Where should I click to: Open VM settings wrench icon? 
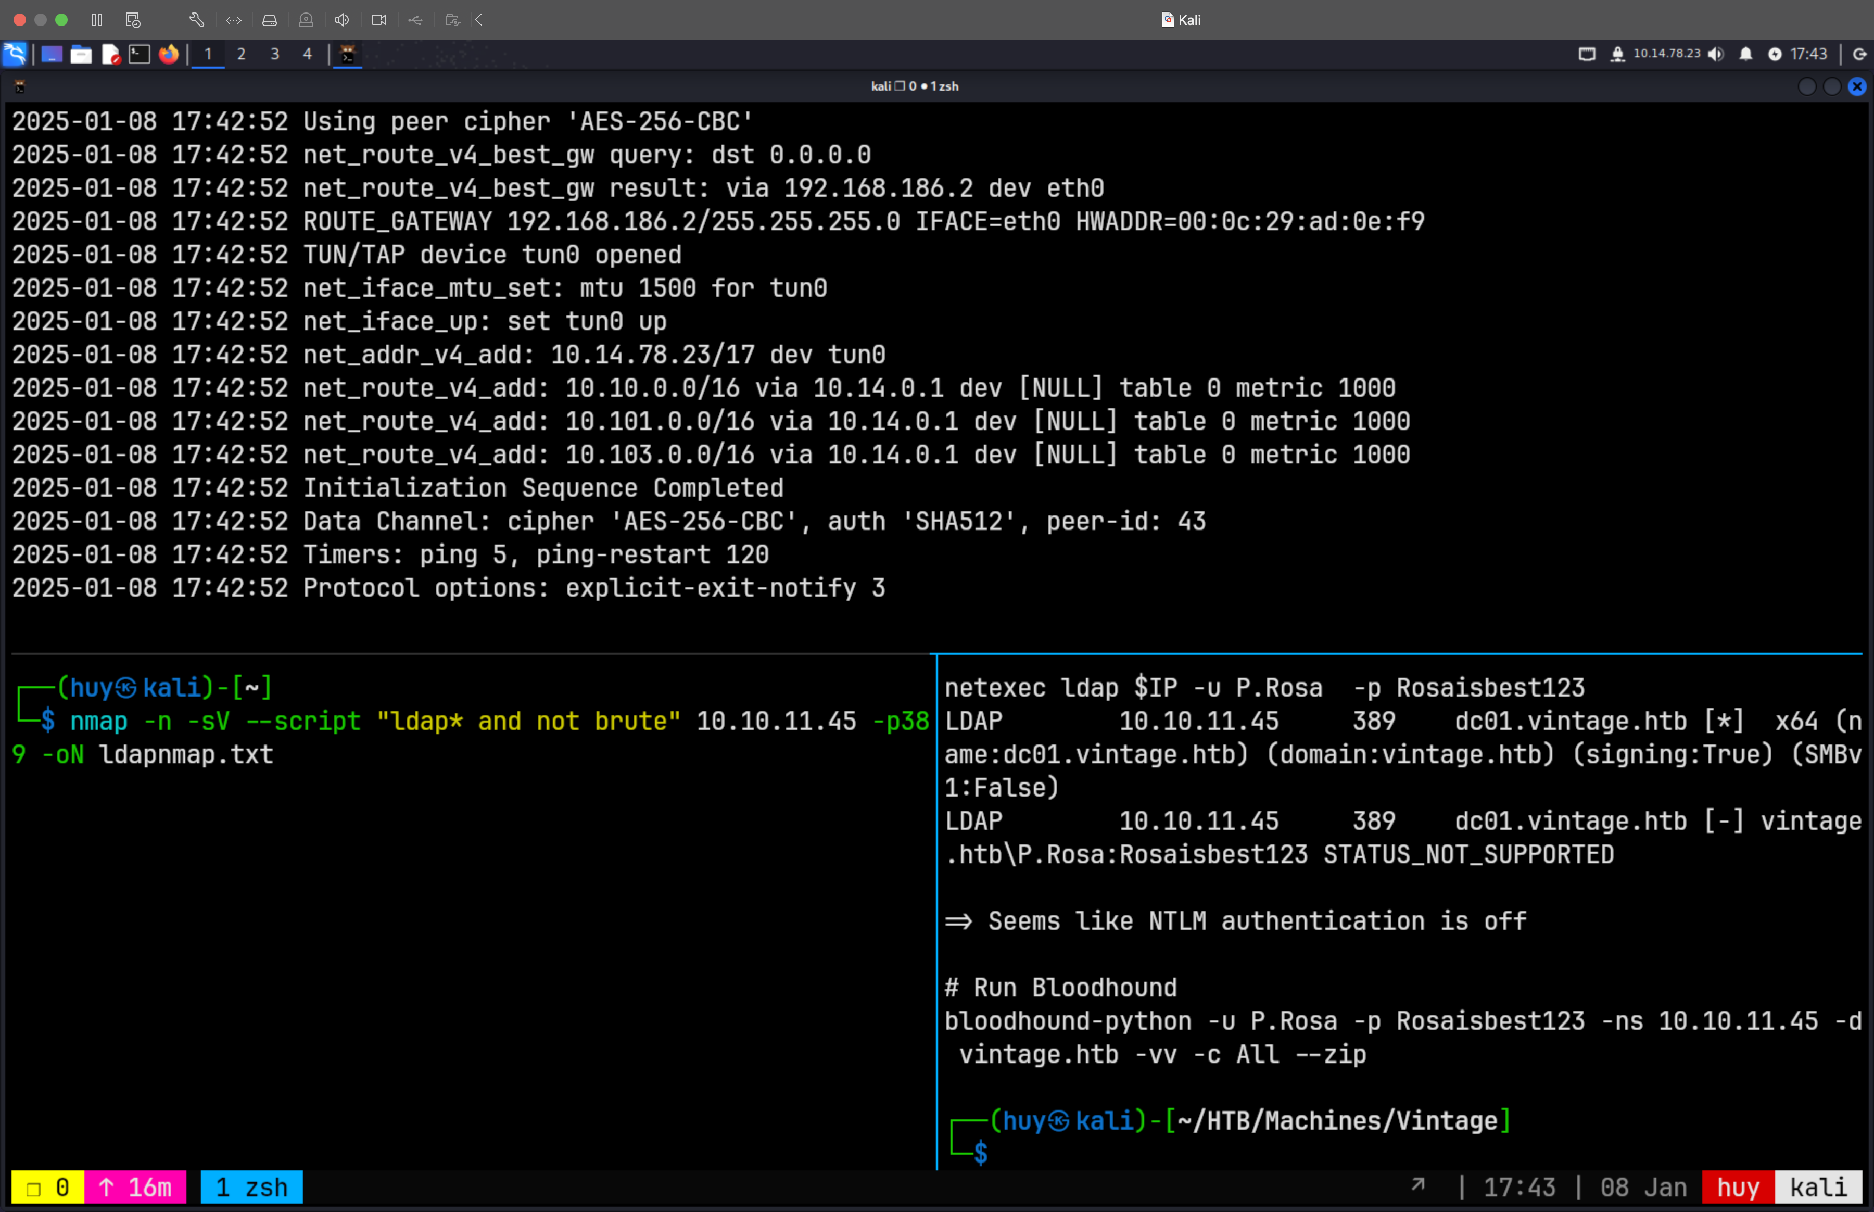click(x=197, y=20)
